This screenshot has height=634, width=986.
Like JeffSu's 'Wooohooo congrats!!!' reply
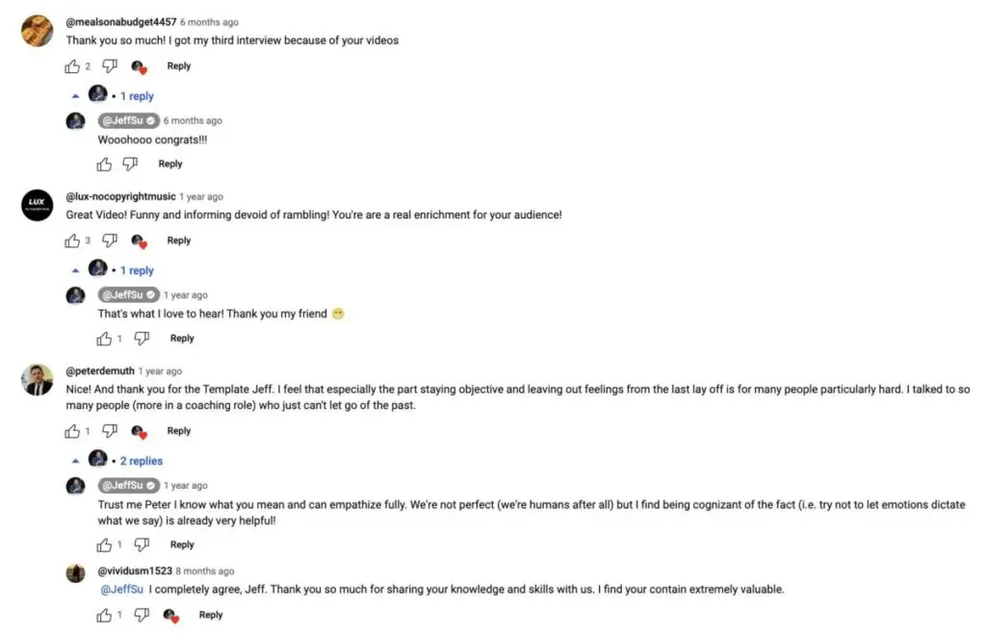(x=104, y=164)
